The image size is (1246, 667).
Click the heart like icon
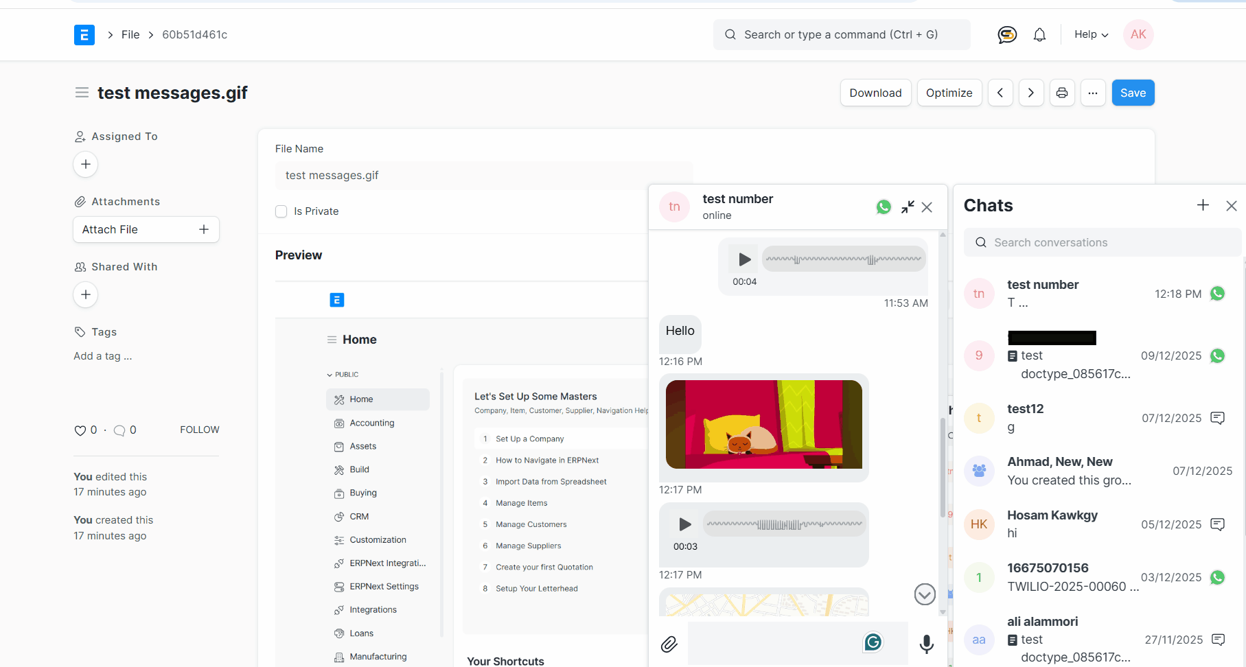80,430
